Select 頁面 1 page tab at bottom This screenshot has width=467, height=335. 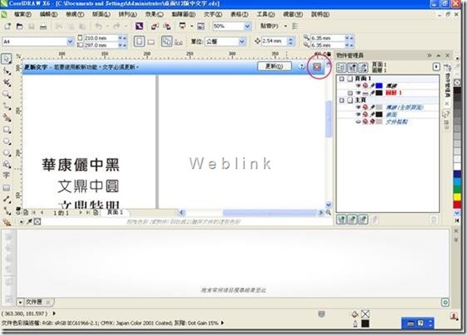click(115, 212)
